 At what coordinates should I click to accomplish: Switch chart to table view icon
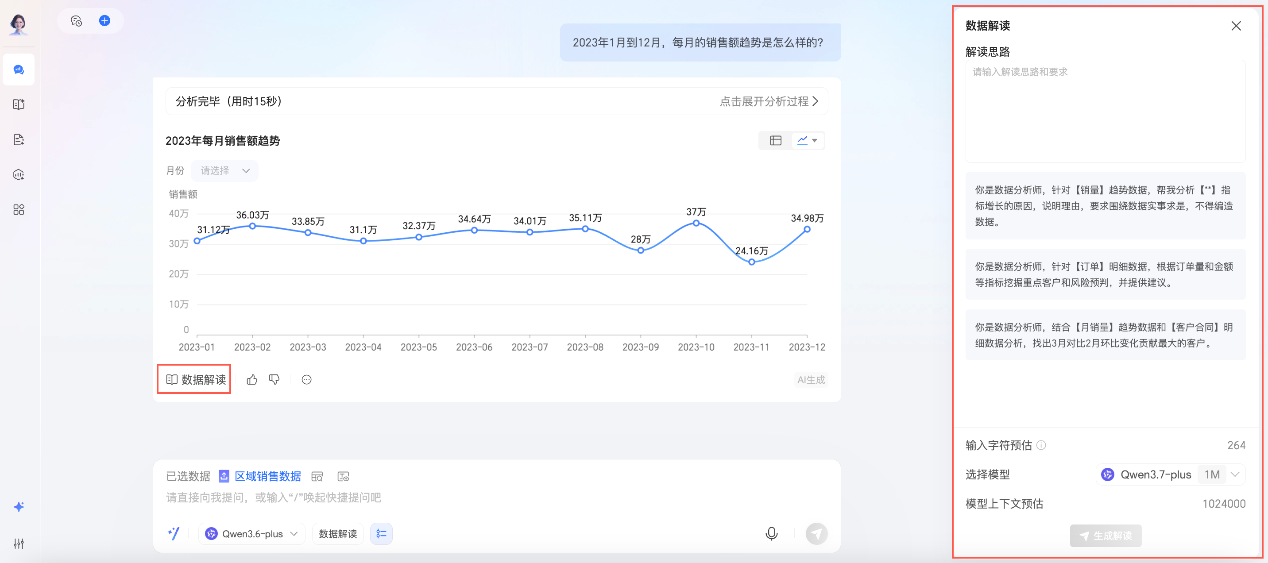point(775,141)
